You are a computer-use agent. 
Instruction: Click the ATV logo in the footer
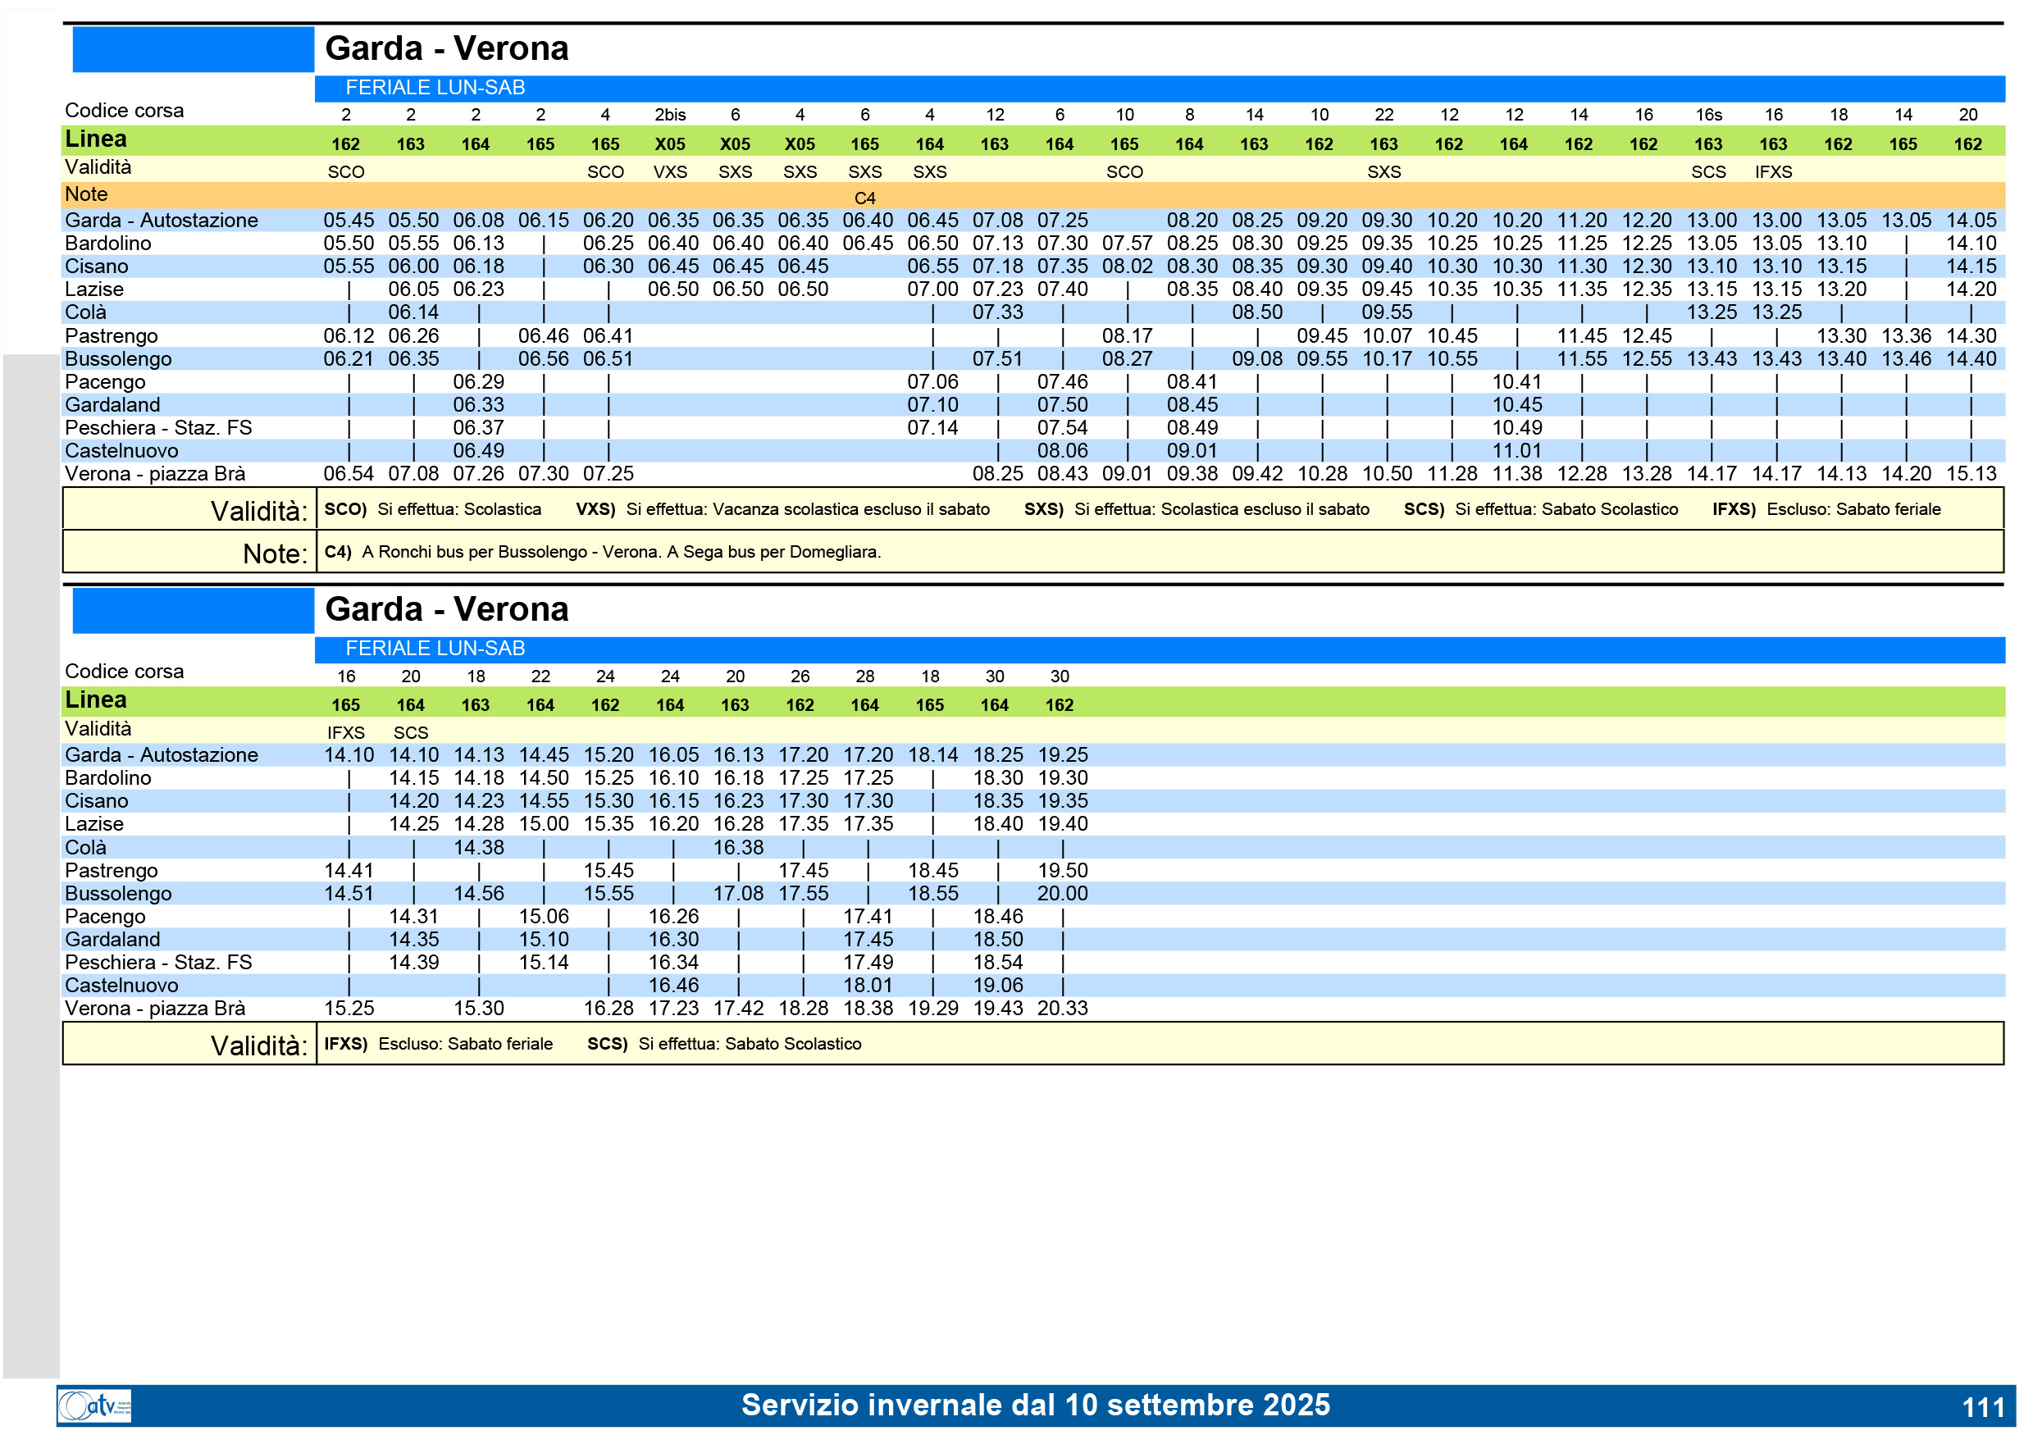93,1405
